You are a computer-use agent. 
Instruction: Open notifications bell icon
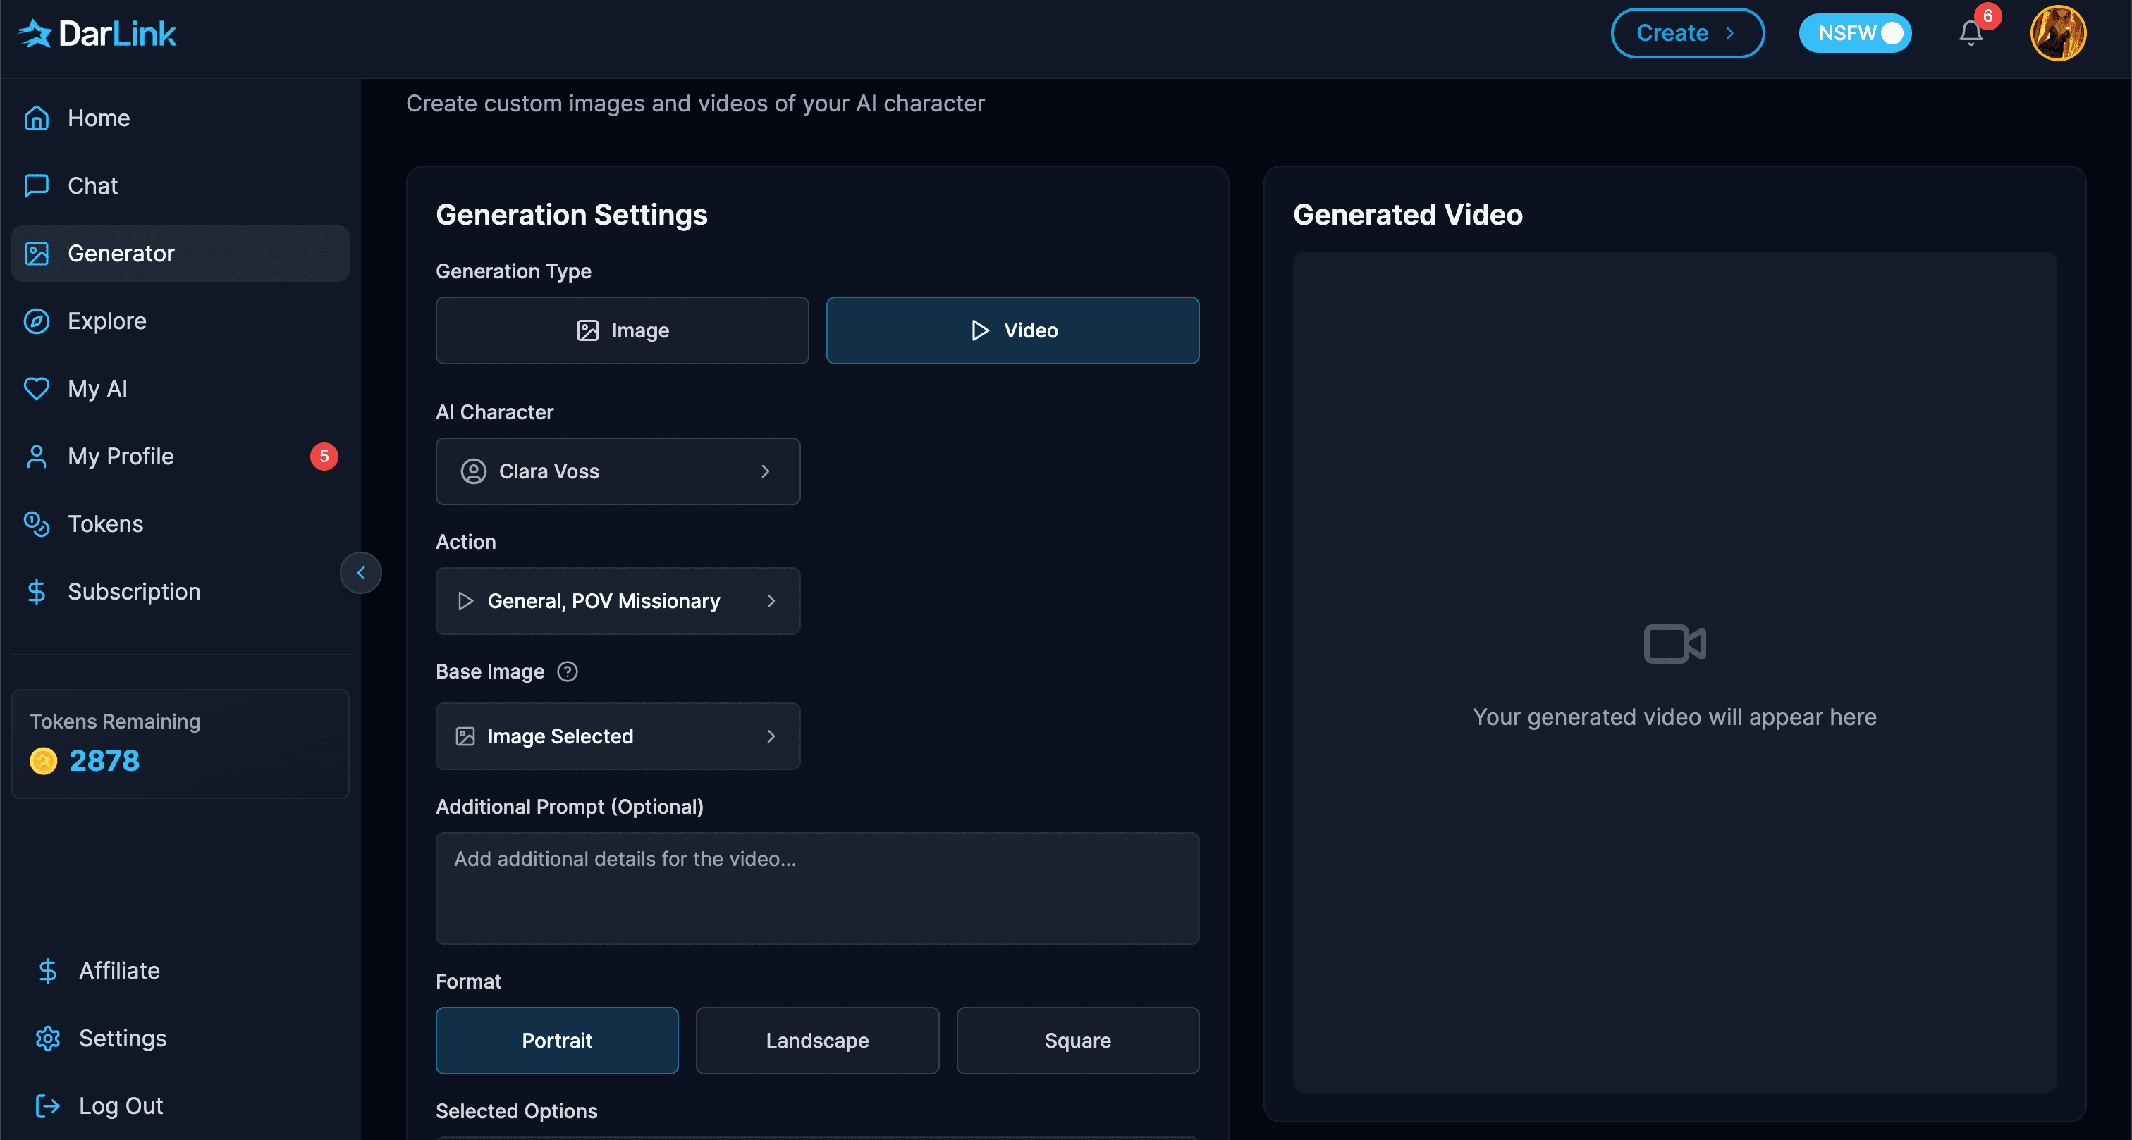[x=1971, y=34]
